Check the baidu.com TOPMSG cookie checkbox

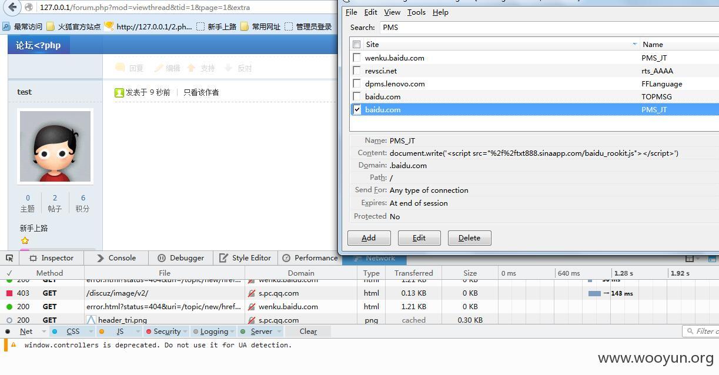click(357, 96)
